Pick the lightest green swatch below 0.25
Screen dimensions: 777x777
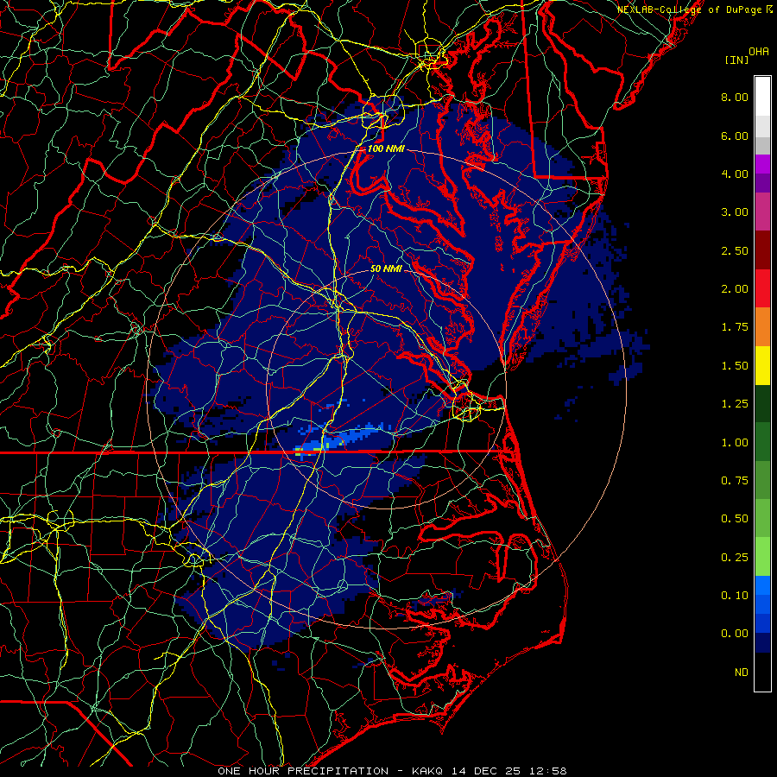tap(762, 557)
